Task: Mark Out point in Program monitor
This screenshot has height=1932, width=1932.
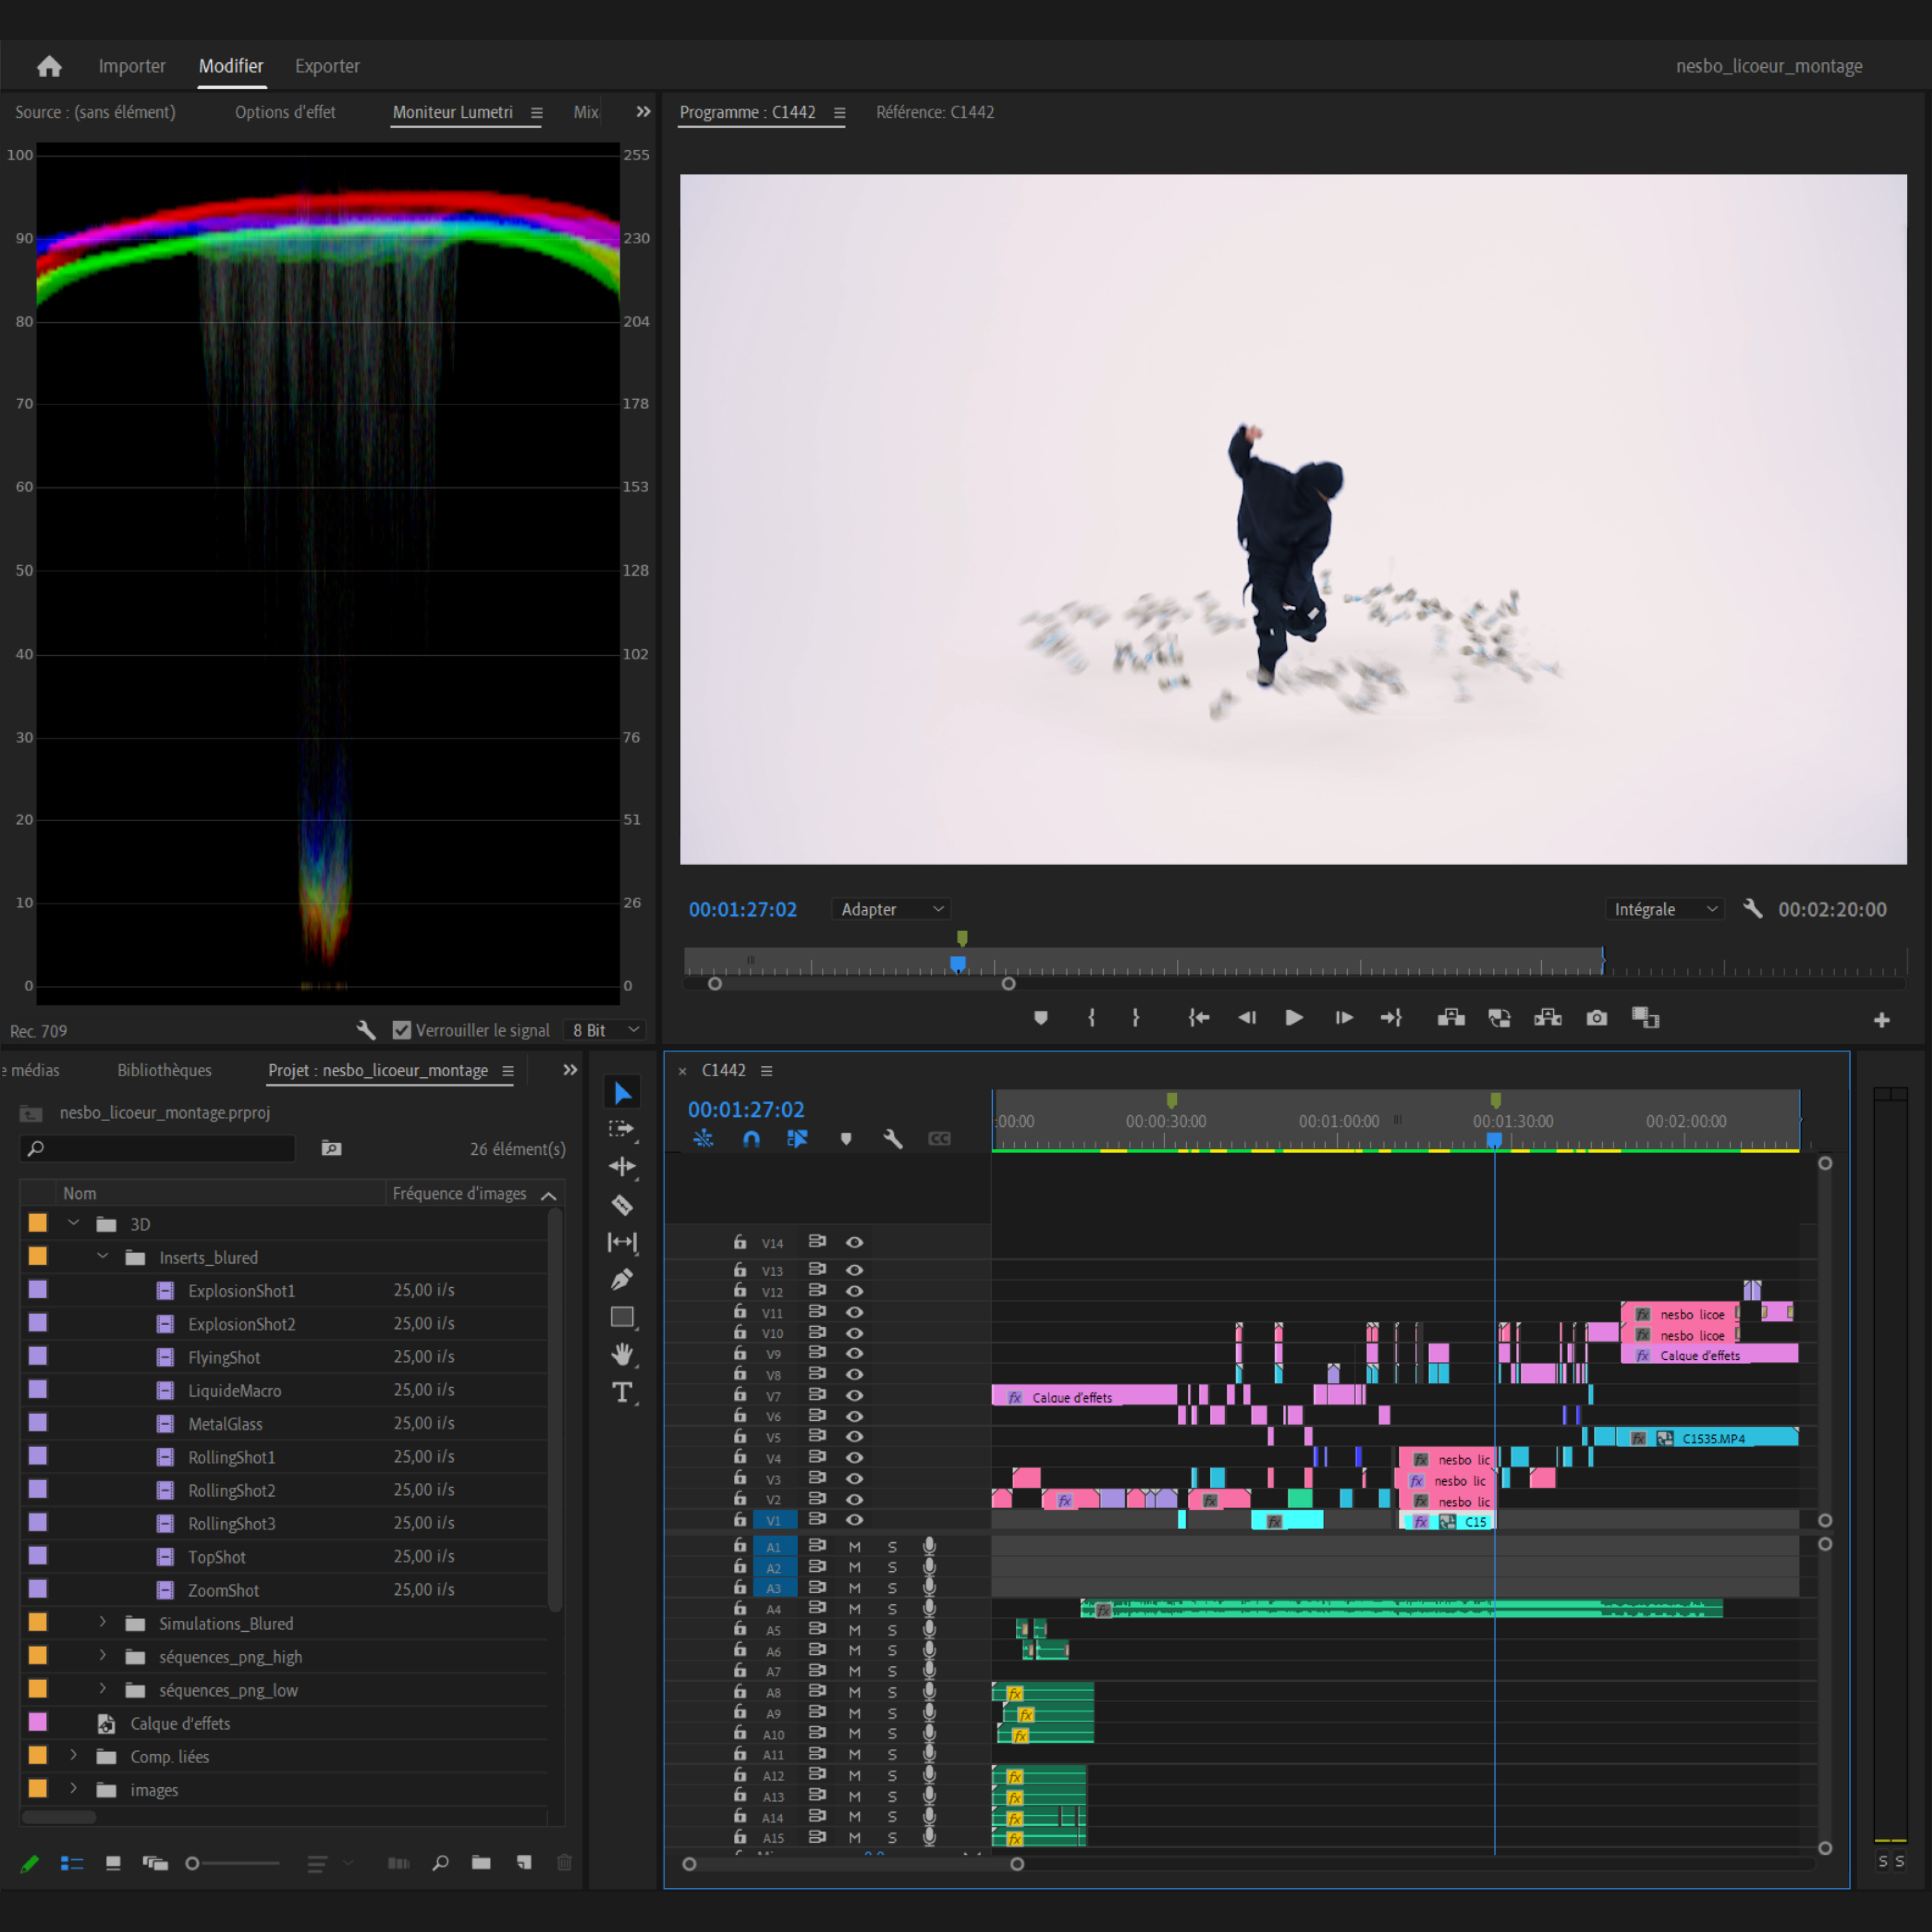Action: [1136, 1018]
